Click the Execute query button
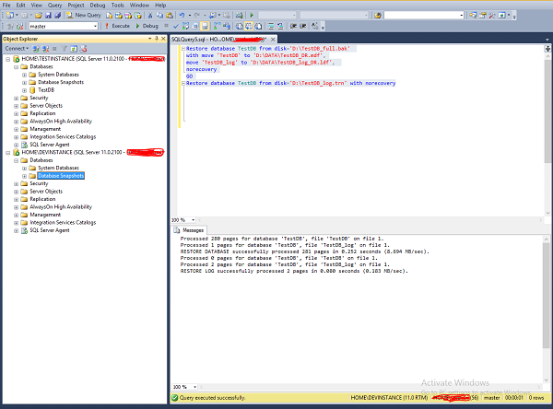Image resolution: width=553 pixels, height=409 pixels. [117, 27]
